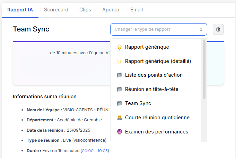Click folder icon next to Liste des points d'action
This screenshot has height=158, width=236.
120,75
